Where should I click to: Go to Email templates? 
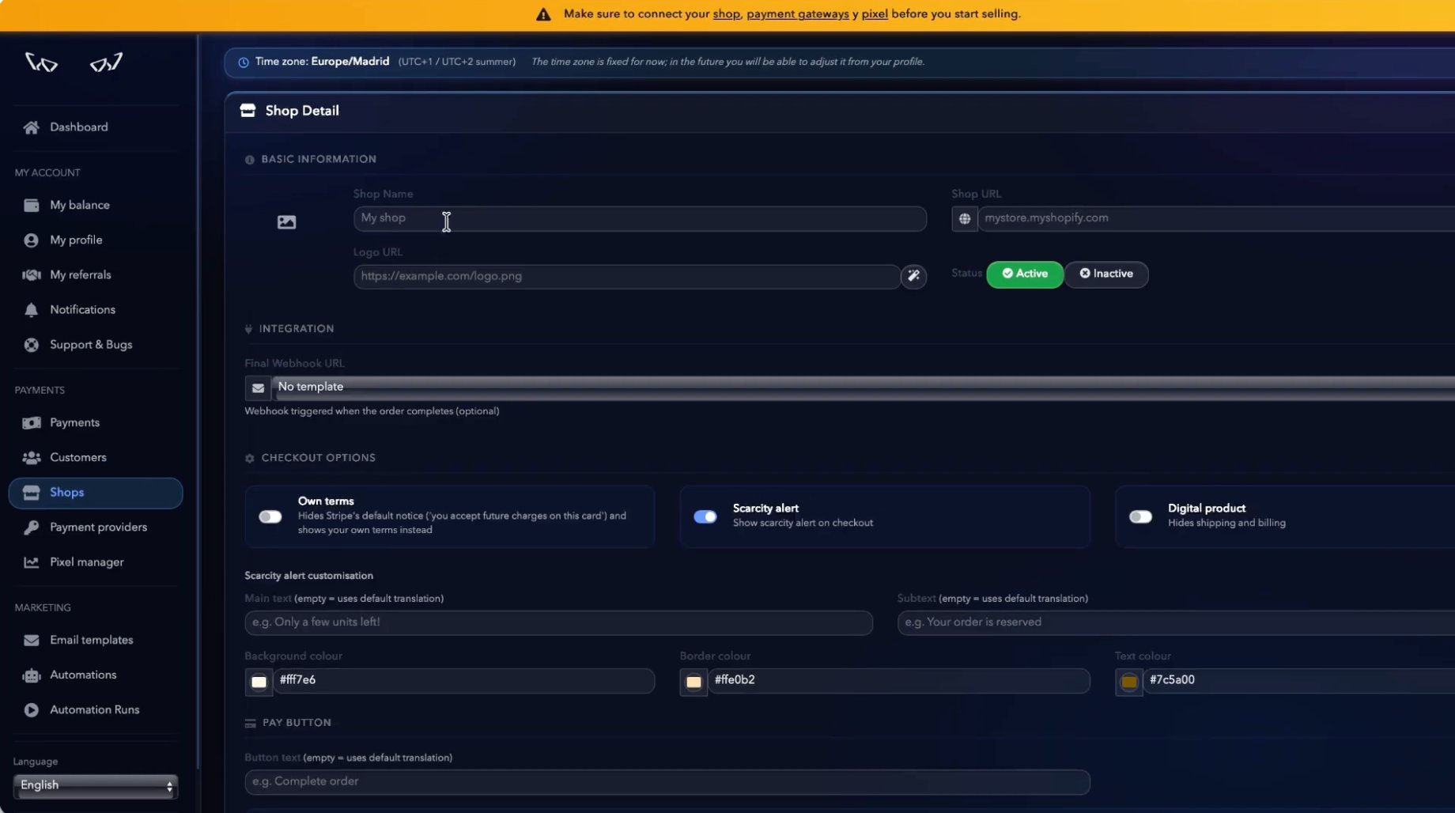92,641
